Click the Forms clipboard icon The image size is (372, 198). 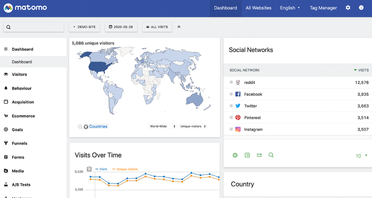[6, 157]
